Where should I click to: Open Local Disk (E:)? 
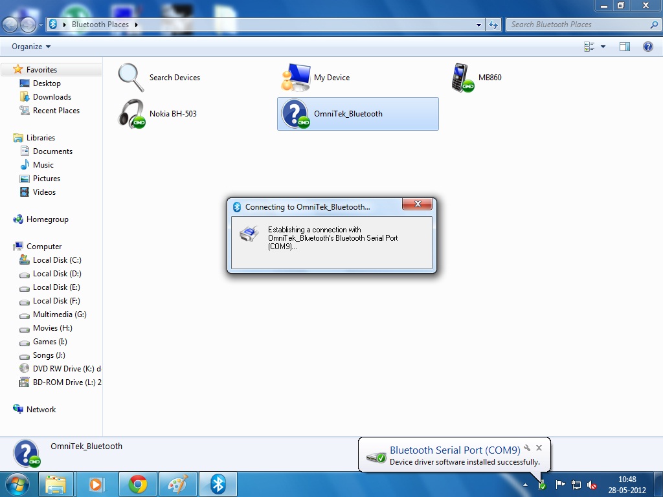(x=56, y=287)
